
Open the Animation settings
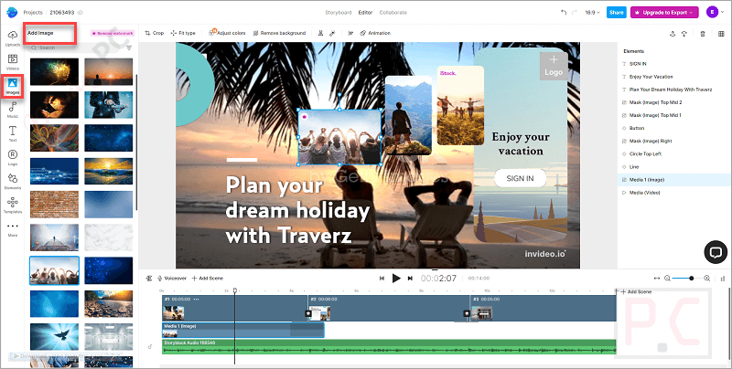[x=375, y=33]
